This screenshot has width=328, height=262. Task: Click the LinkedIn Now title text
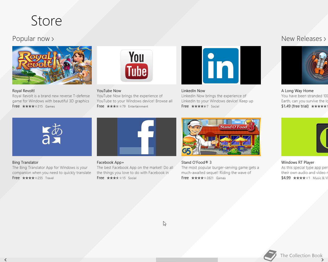pos(193,91)
